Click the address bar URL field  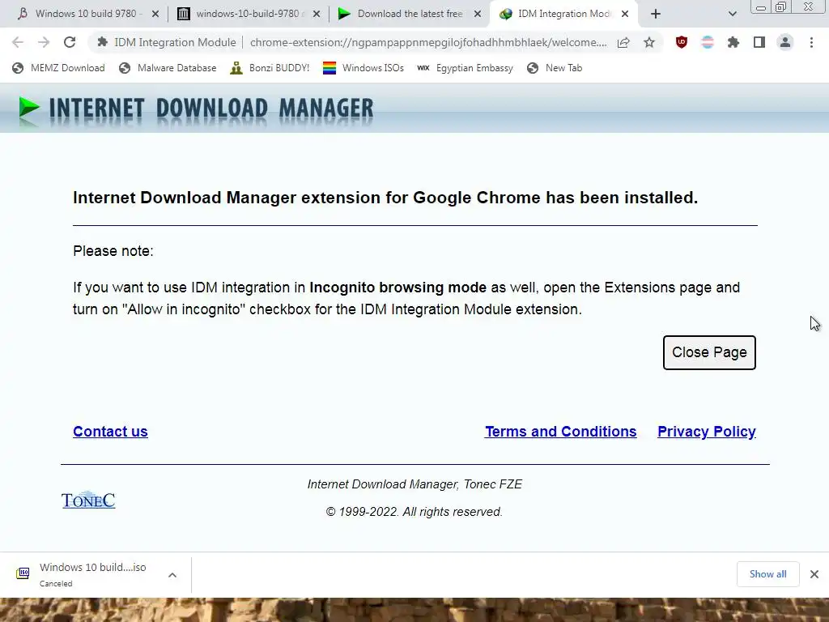click(428, 42)
